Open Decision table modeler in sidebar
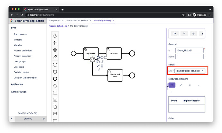The height and width of the screenshot is (133, 222). point(25,78)
